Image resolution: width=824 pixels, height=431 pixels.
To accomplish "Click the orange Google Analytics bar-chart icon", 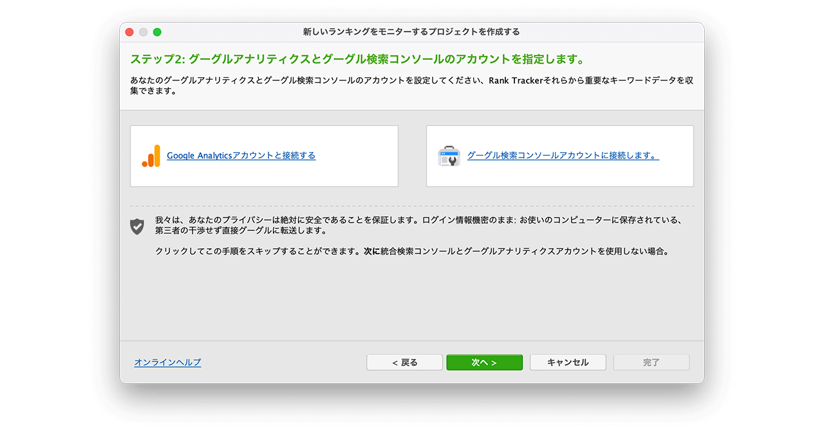I will point(151,156).
